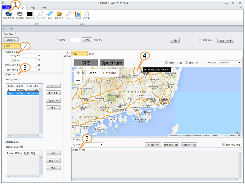Click the 채널파워확인 button
The height and width of the screenshot is (184, 245).
[189, 145]
